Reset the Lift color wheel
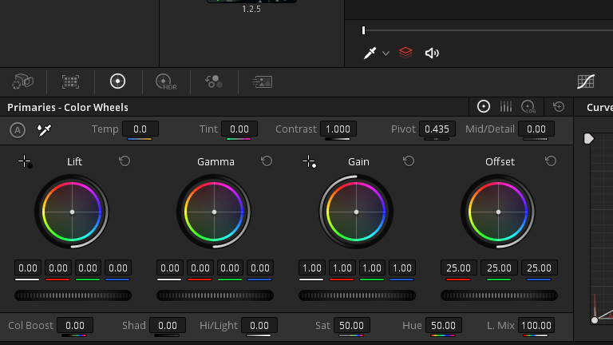The height and width of the screenshot is (345, 613). [125, 161]
